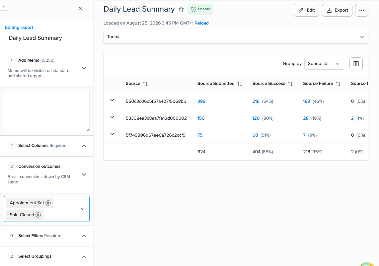Open the 28 source failure link

306,118
